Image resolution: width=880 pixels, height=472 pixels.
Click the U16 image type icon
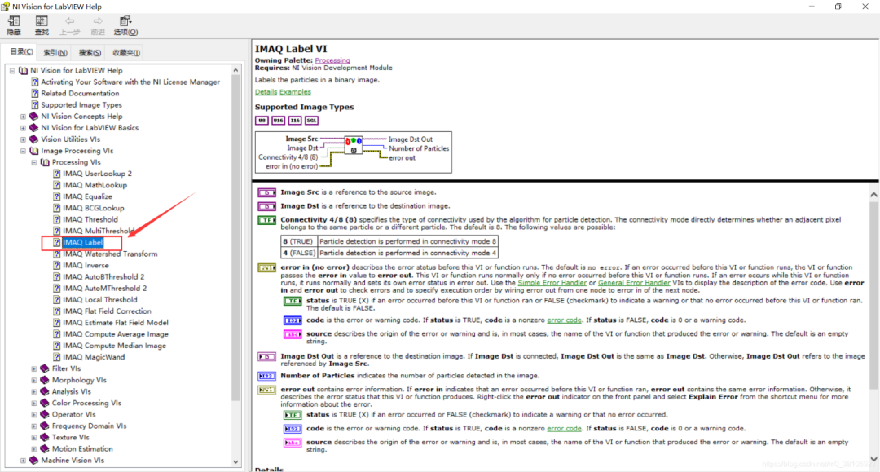(279, 121)
